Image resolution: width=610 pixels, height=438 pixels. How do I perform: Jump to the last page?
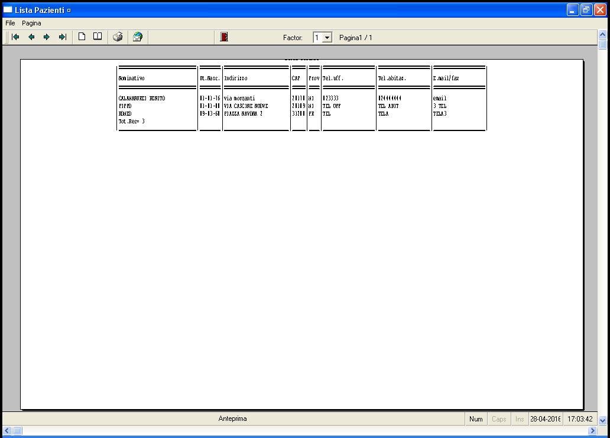click(x=63, y=37)
